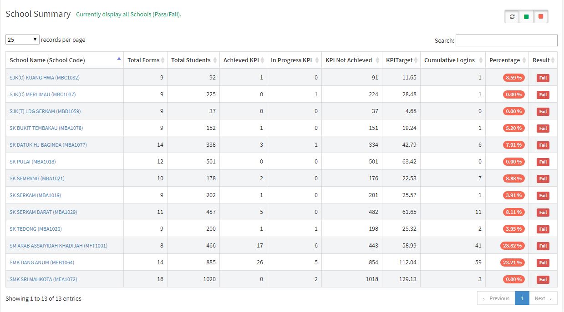Click 'Currently display all Schools (Pass/Fail).' text

pos(129,14)
